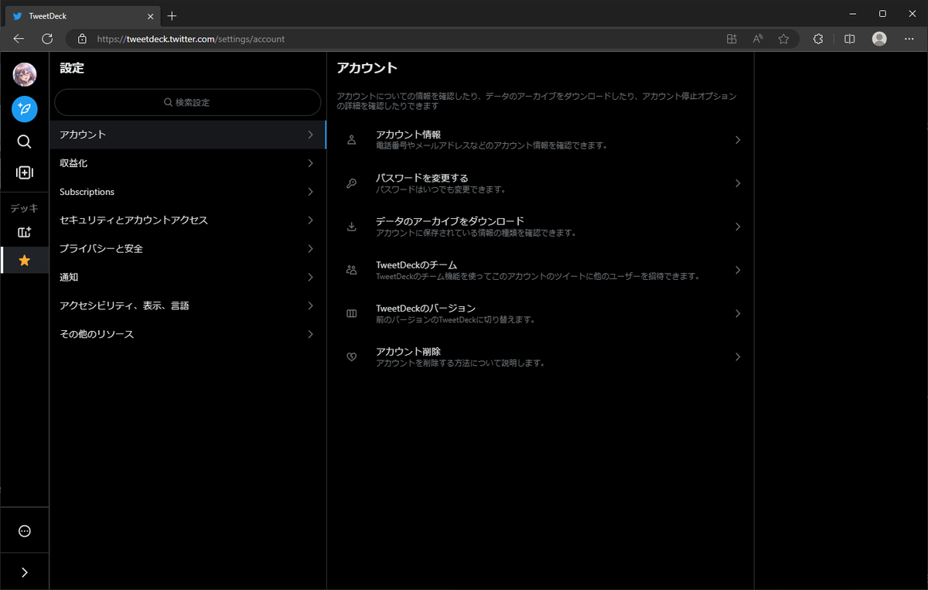Compose a new tweet with the blue feather button
The image size is (928, 590).
25,109
